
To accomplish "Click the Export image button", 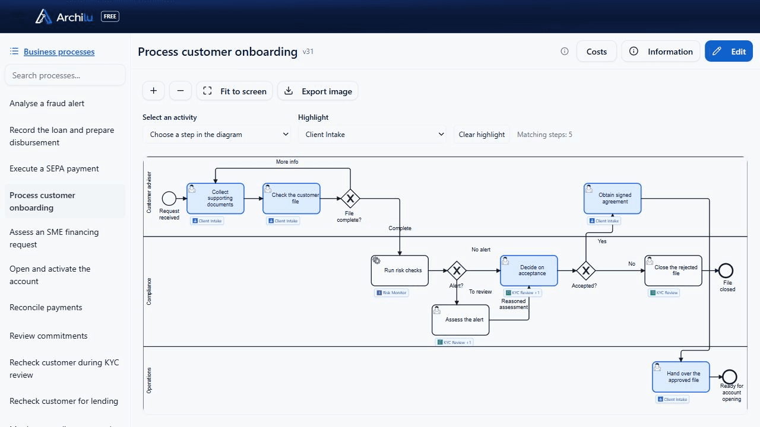I will pyautogui.click(x=318, y=91).
